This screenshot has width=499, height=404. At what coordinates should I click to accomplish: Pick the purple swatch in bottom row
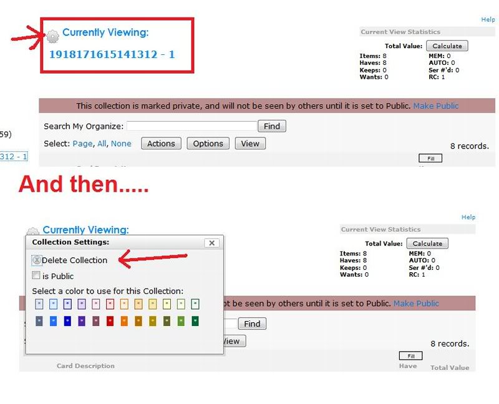click(82, 321)
